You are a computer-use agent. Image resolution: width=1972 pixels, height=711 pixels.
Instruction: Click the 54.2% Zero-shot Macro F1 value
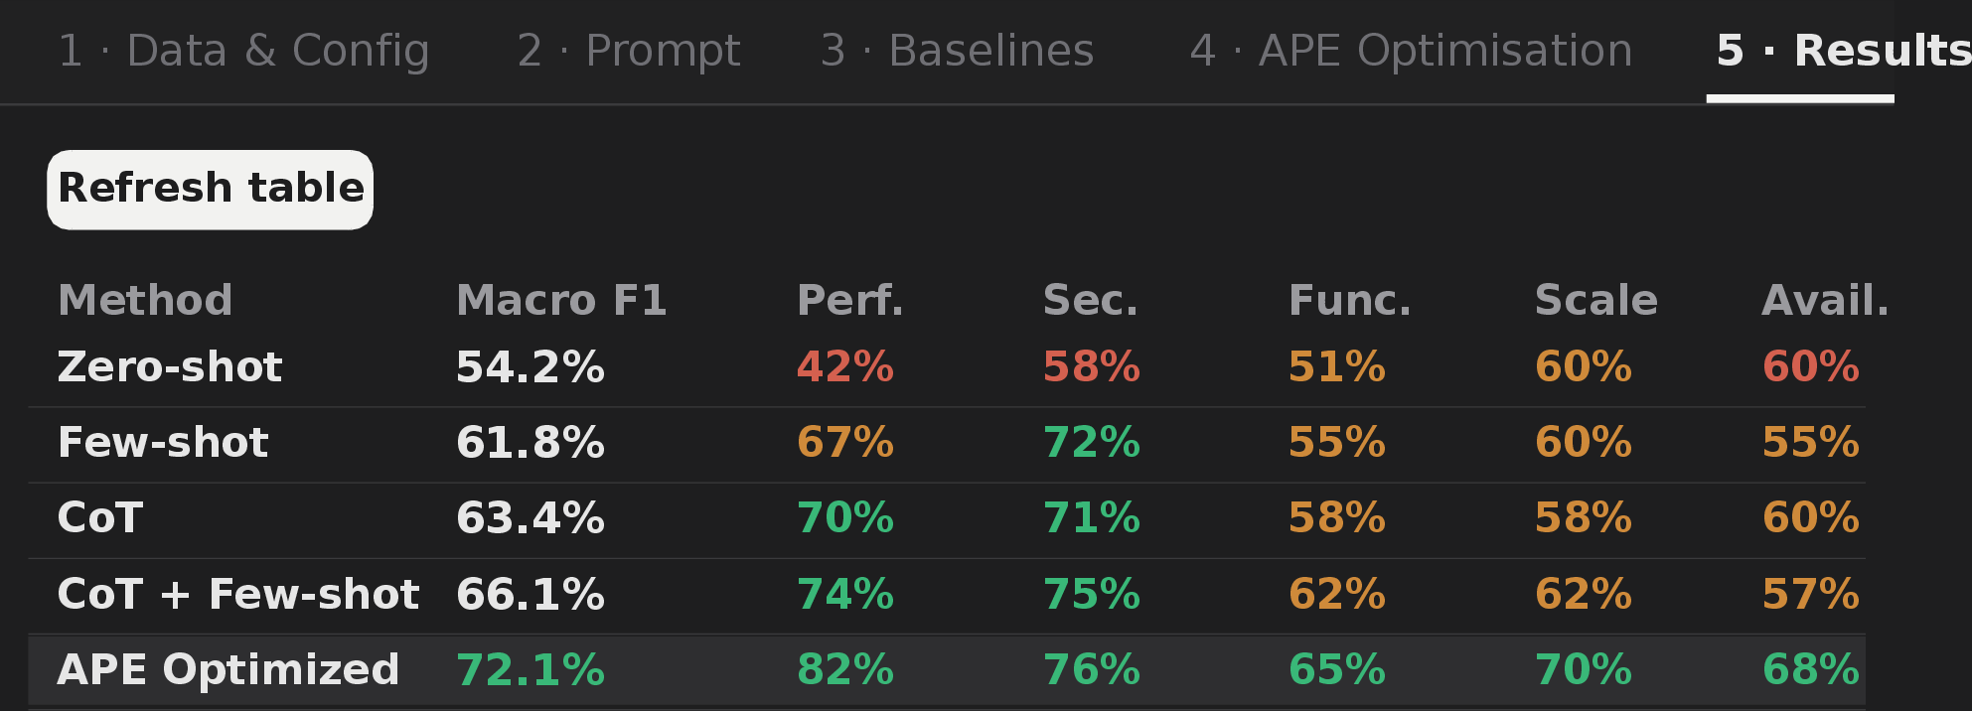pos(531,367)
